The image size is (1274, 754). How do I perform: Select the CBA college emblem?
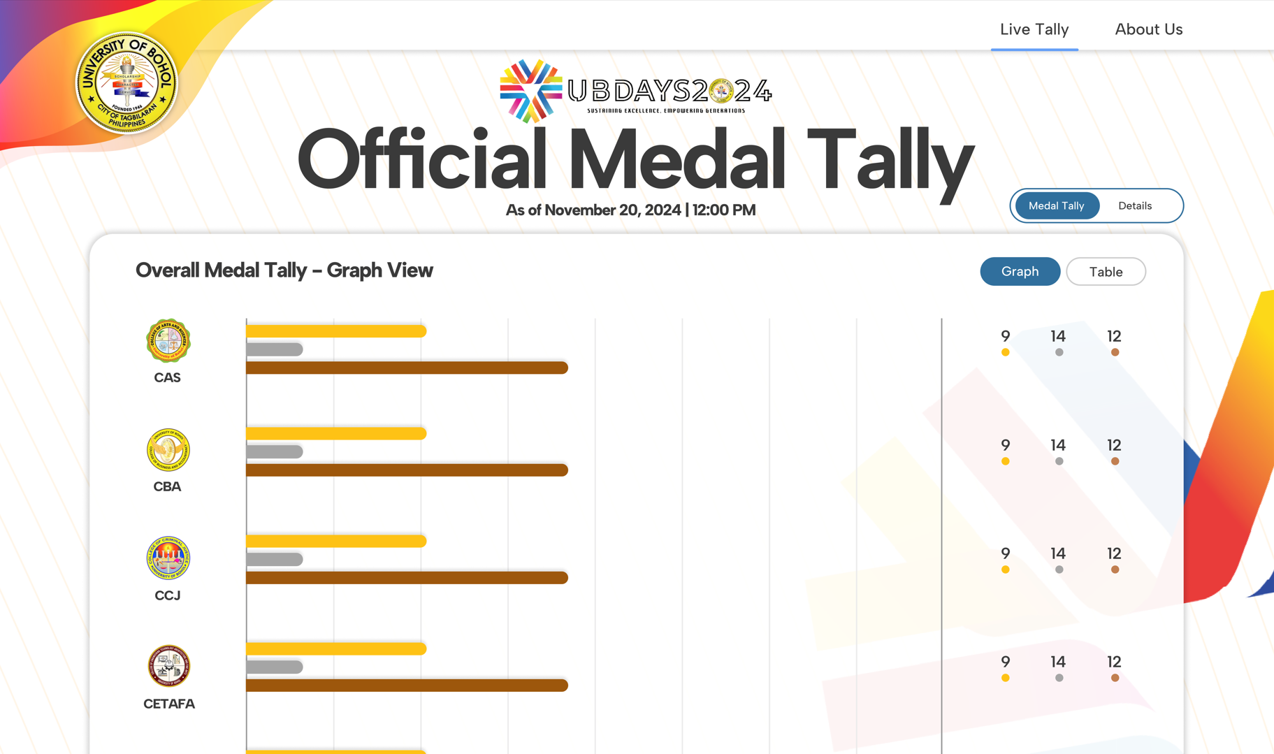click(x=168, y=449)
